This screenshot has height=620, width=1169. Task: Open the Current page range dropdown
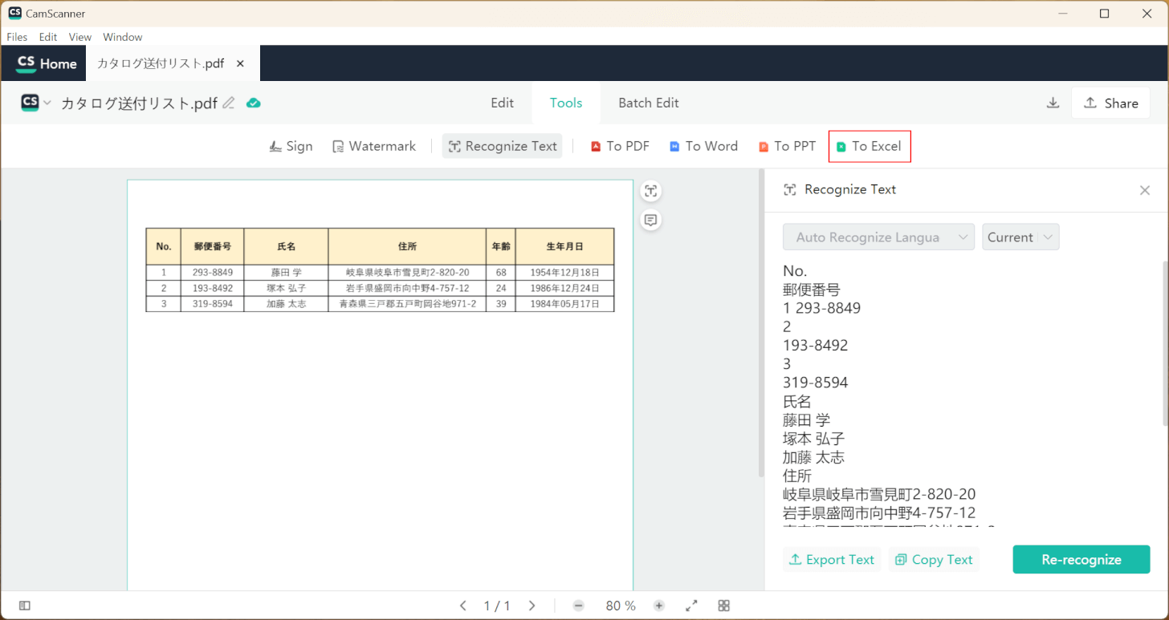pos(1020,237)
